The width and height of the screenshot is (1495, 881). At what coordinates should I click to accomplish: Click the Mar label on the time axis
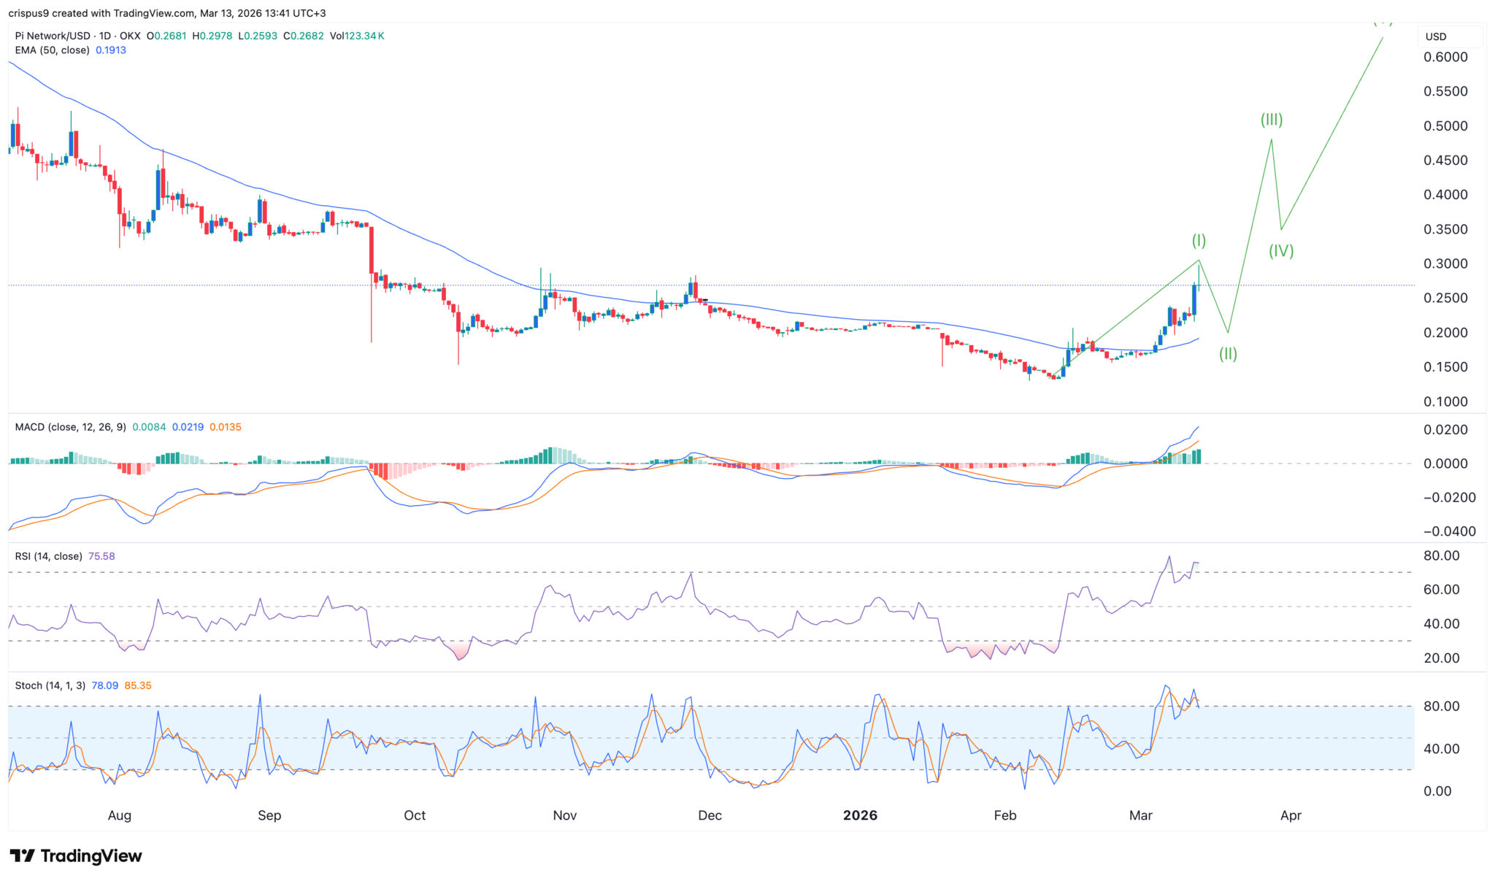(x=1140, y=815)
